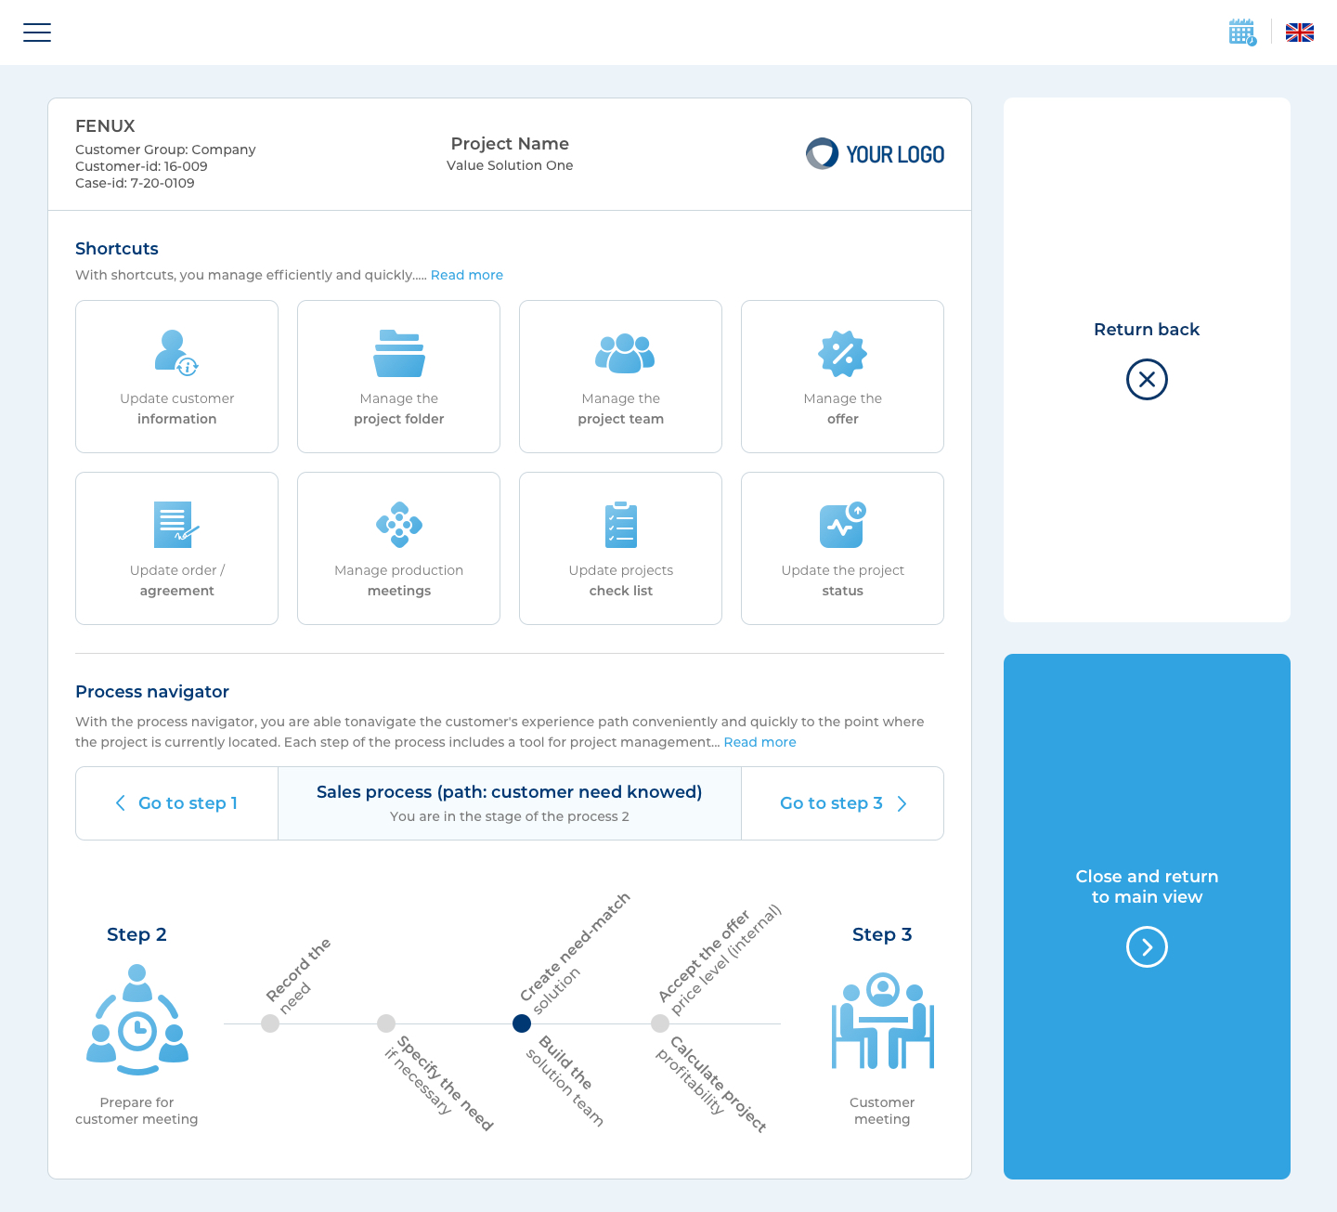Open Manage the offer shortcut
The image size is (1337, 1212).
[x=842, y=376]
